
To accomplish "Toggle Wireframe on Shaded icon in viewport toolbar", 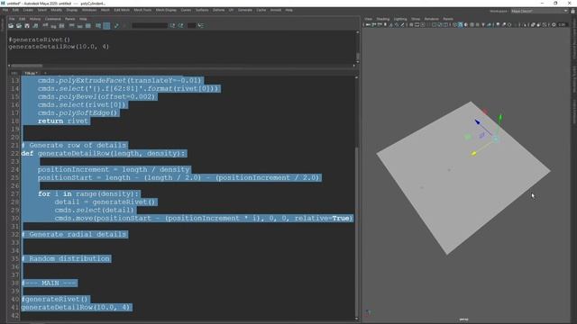I will tap(472, 24).
